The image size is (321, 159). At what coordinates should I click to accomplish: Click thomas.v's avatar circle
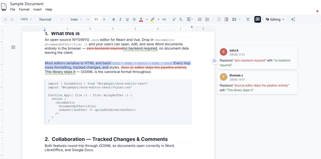pos(223,77)
